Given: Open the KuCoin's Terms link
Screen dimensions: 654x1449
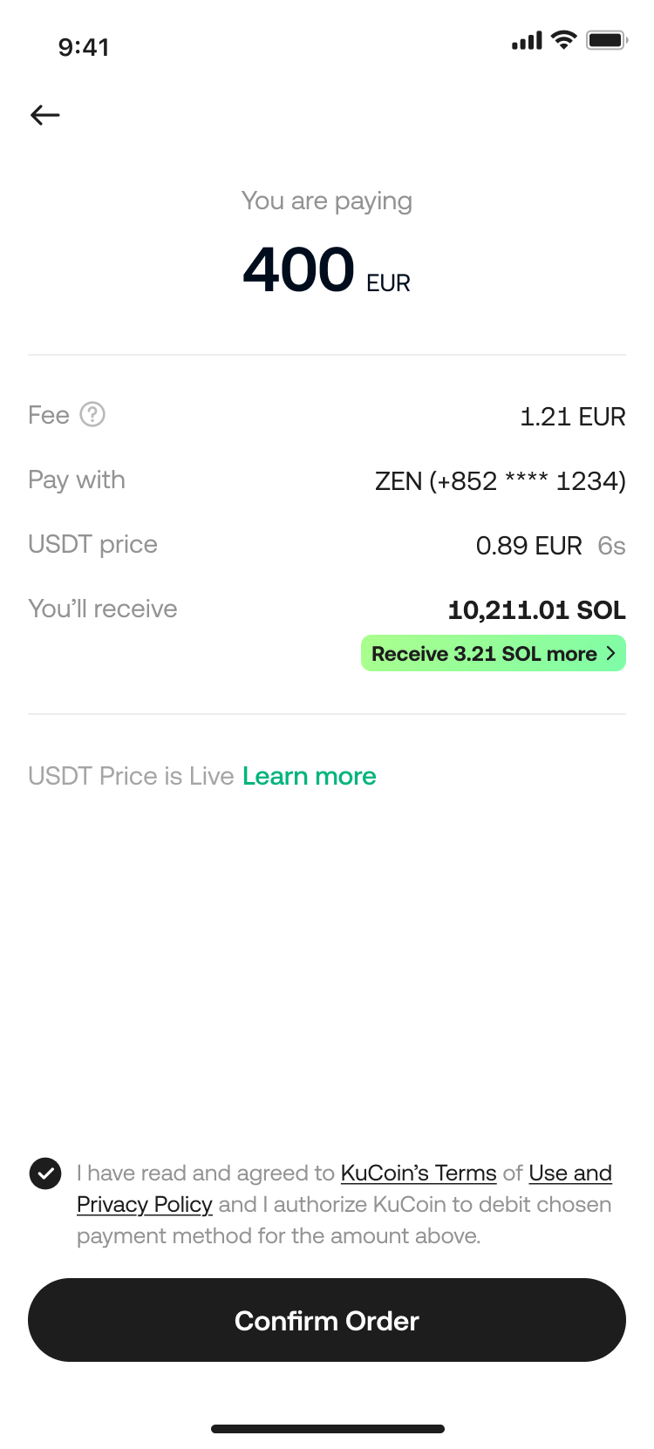Looking at the screenshot, I should tap(419, 1173).
